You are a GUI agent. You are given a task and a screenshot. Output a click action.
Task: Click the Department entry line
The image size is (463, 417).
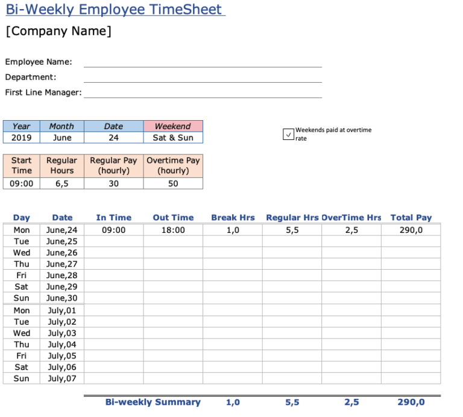tap(203, 78)
